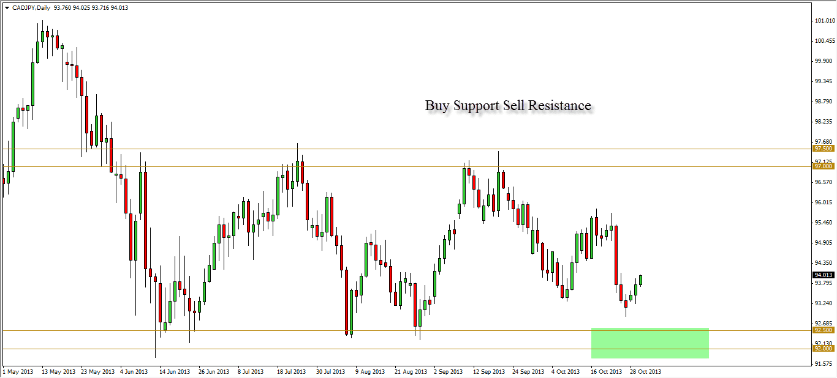This screenshot has width=837, height=378.
Task: Click 100.455 on the price axis
Action: [x=824, y=41]
